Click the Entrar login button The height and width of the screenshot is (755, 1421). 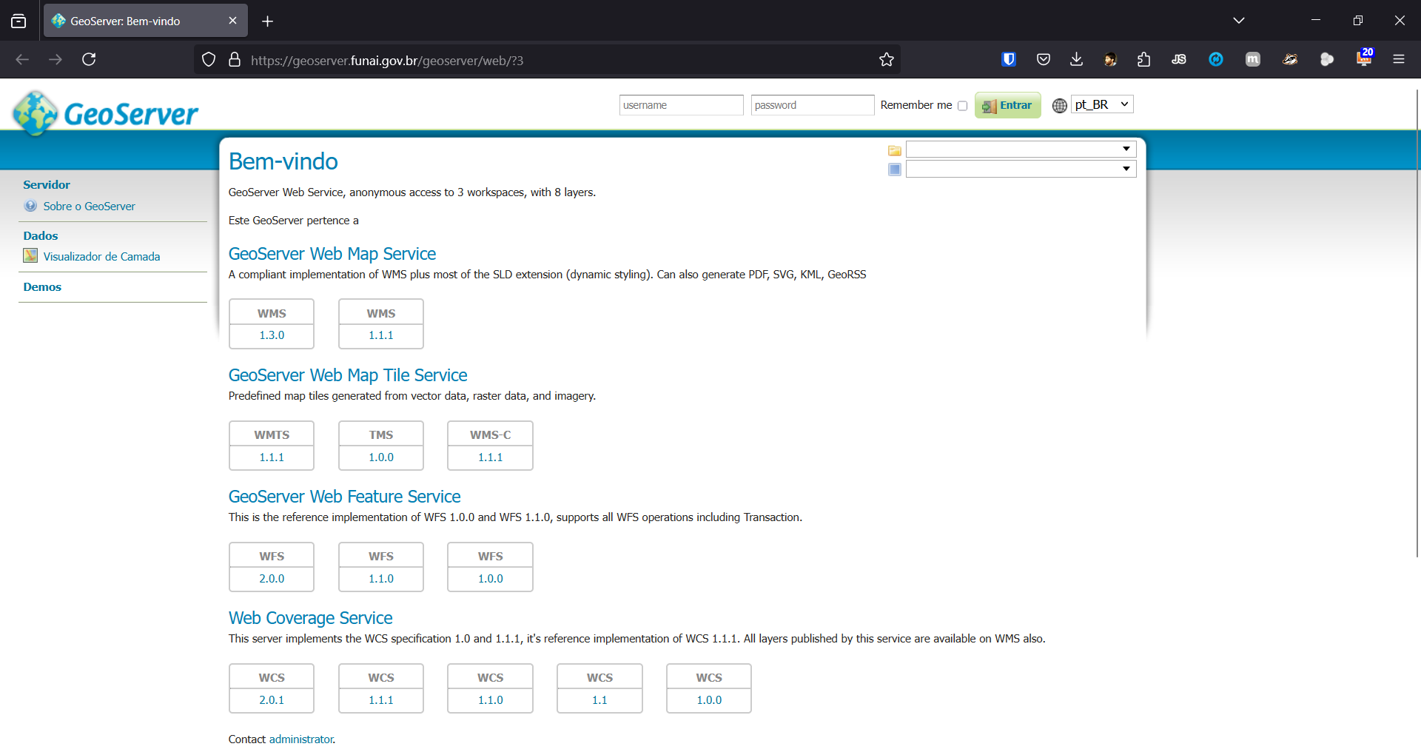click(1007, 105)
